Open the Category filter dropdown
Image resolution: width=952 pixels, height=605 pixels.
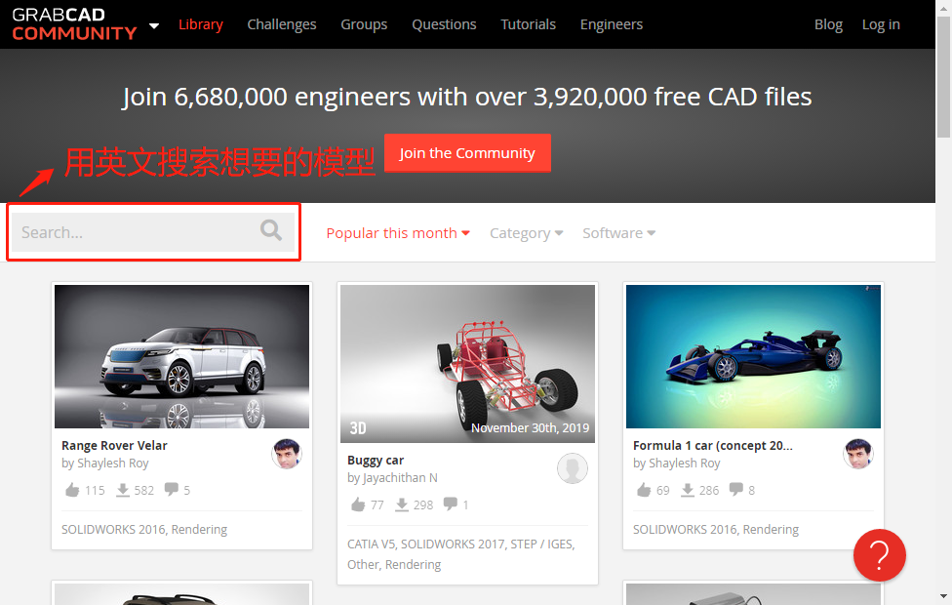[x=527, y=233]
